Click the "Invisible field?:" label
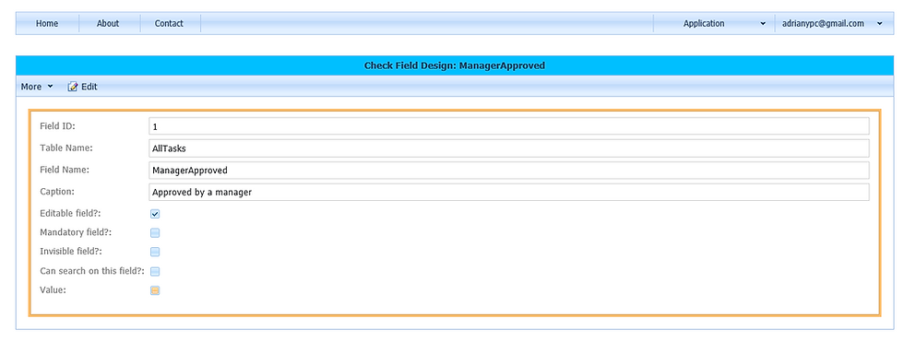Screen dimensions: 904x342 pyautogui.click(x=72, y=251)
